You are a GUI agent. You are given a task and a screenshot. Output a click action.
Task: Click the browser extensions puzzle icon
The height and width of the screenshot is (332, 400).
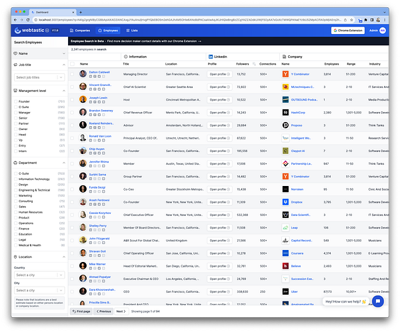coord(365,19)
